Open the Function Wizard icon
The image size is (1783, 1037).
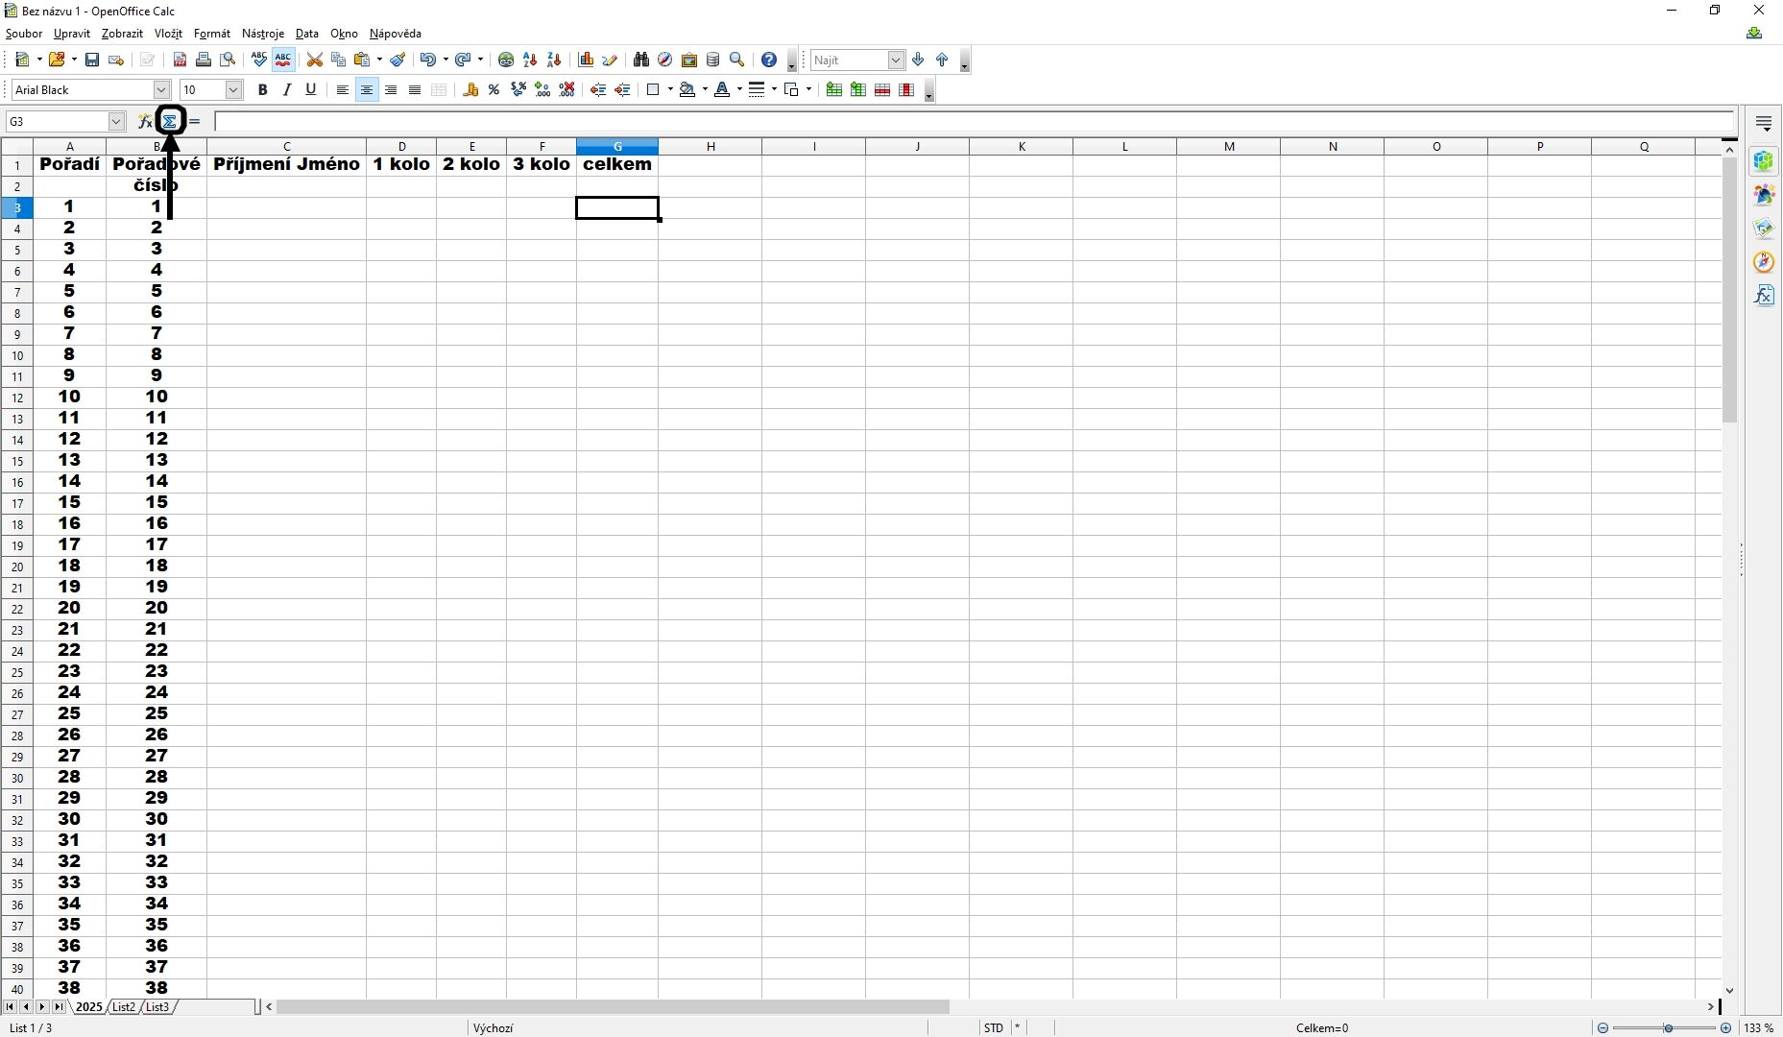tap(145, 121)
